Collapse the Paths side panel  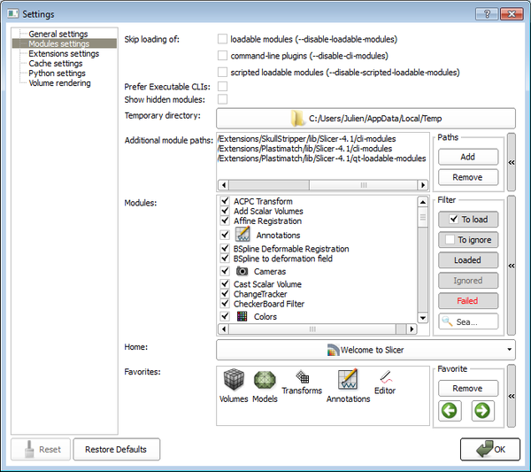(511, 163)
